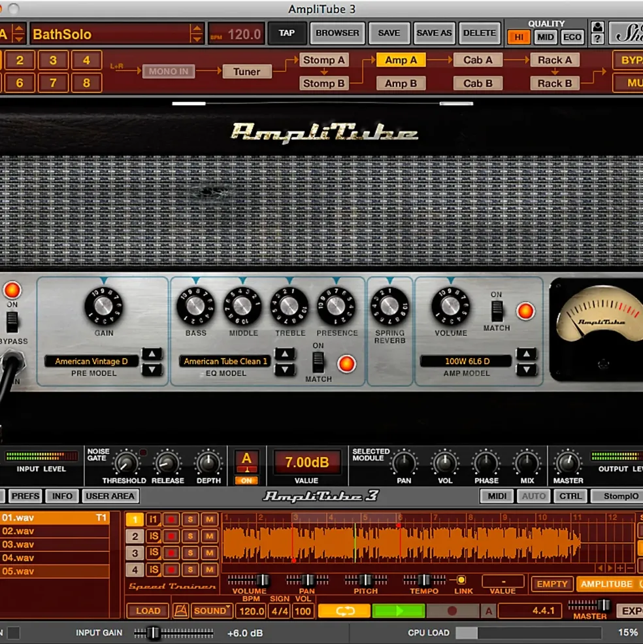Click the user profile icon near Quality
The width and height of the screenshot is (643, 644).
[x=598, y=27]
